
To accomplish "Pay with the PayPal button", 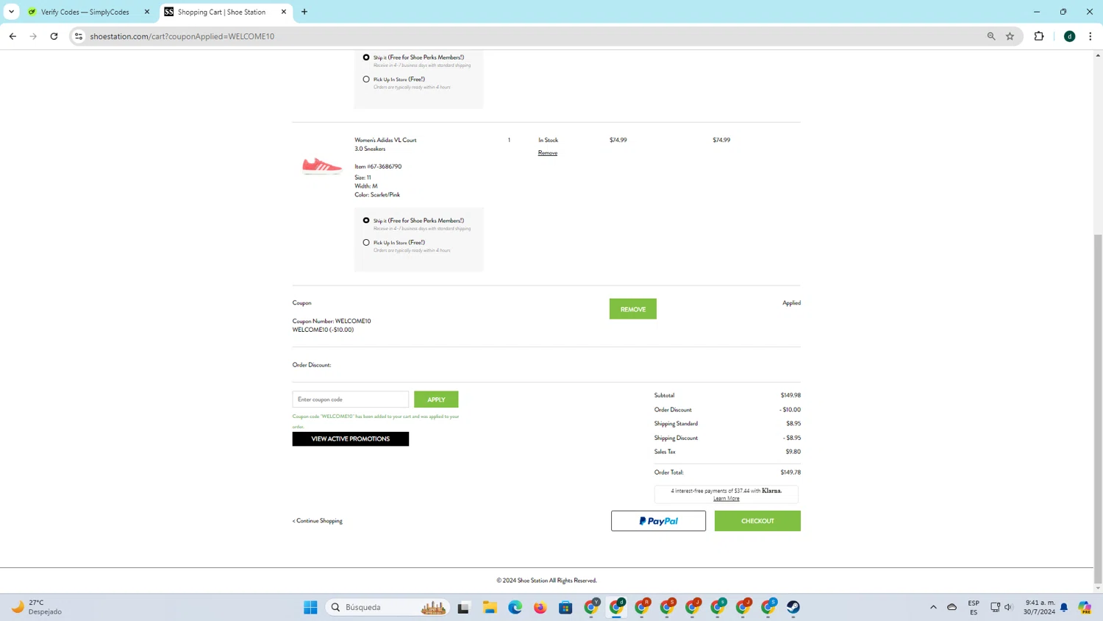I will click(658, 521).
